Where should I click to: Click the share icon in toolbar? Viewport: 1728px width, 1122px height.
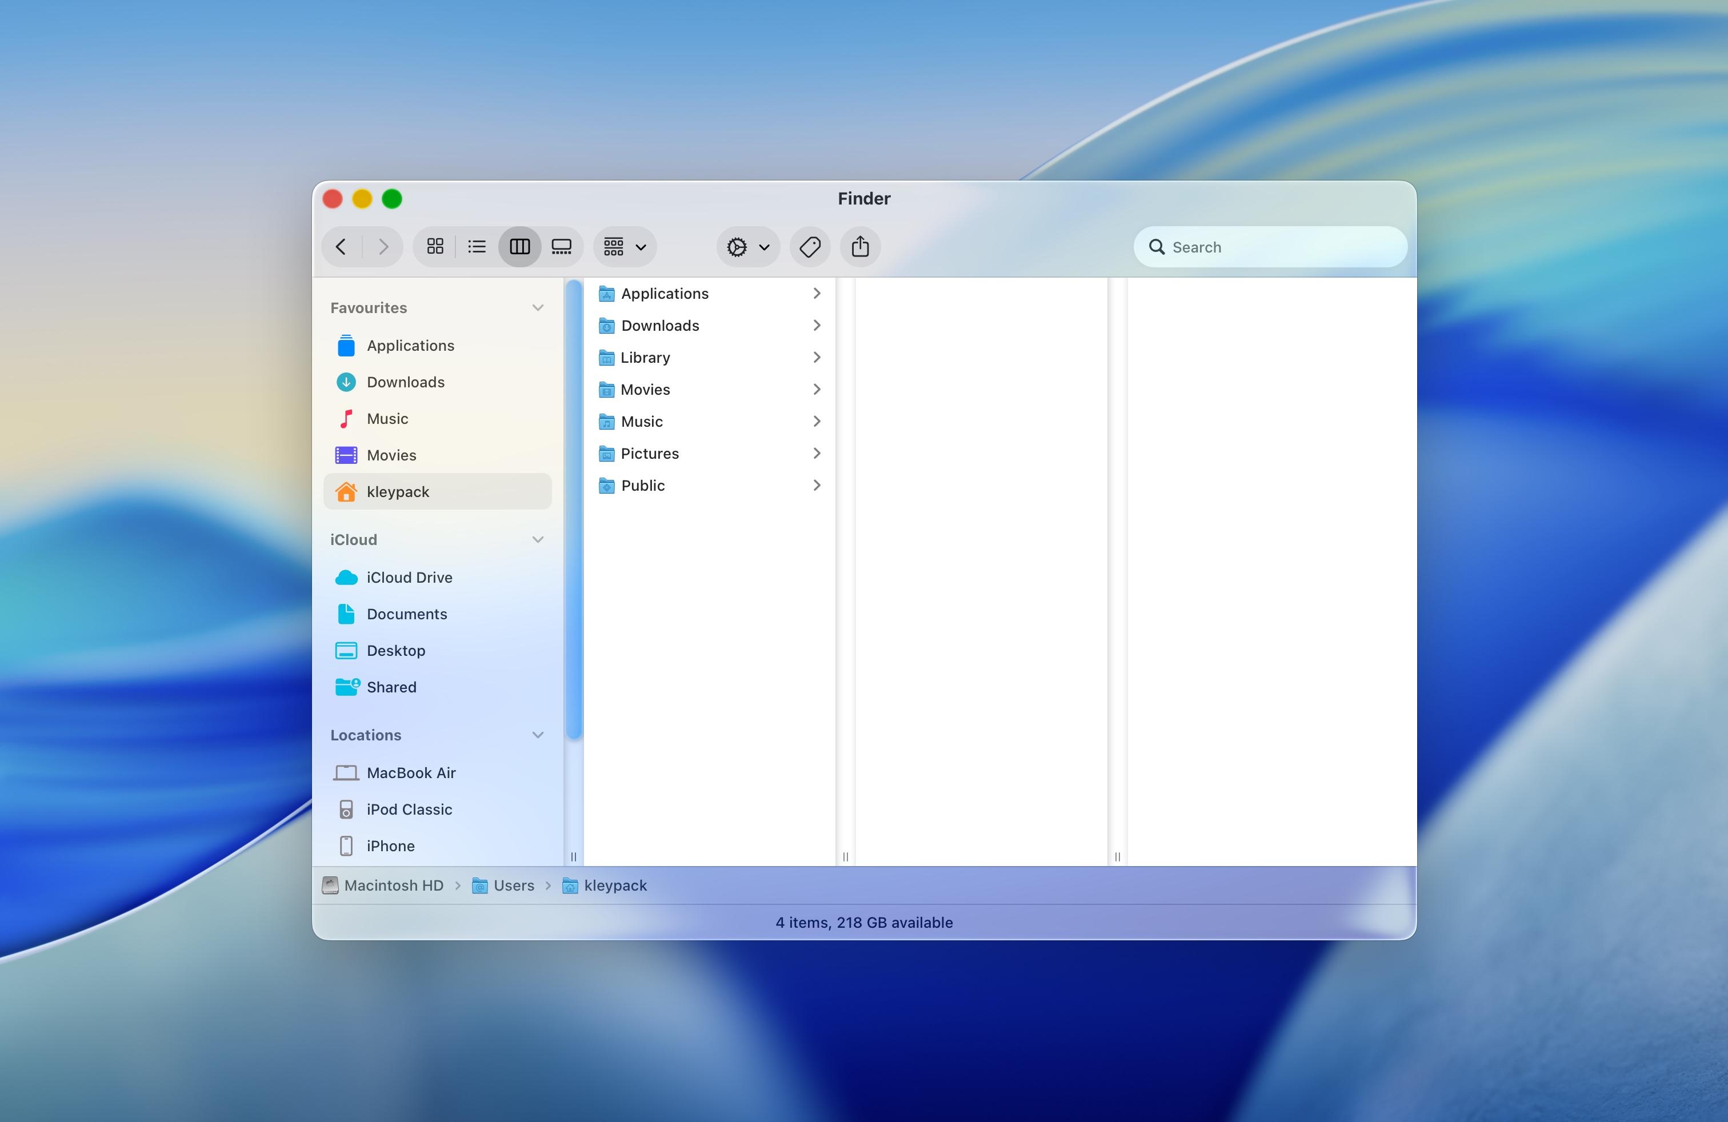click(861, 247)
